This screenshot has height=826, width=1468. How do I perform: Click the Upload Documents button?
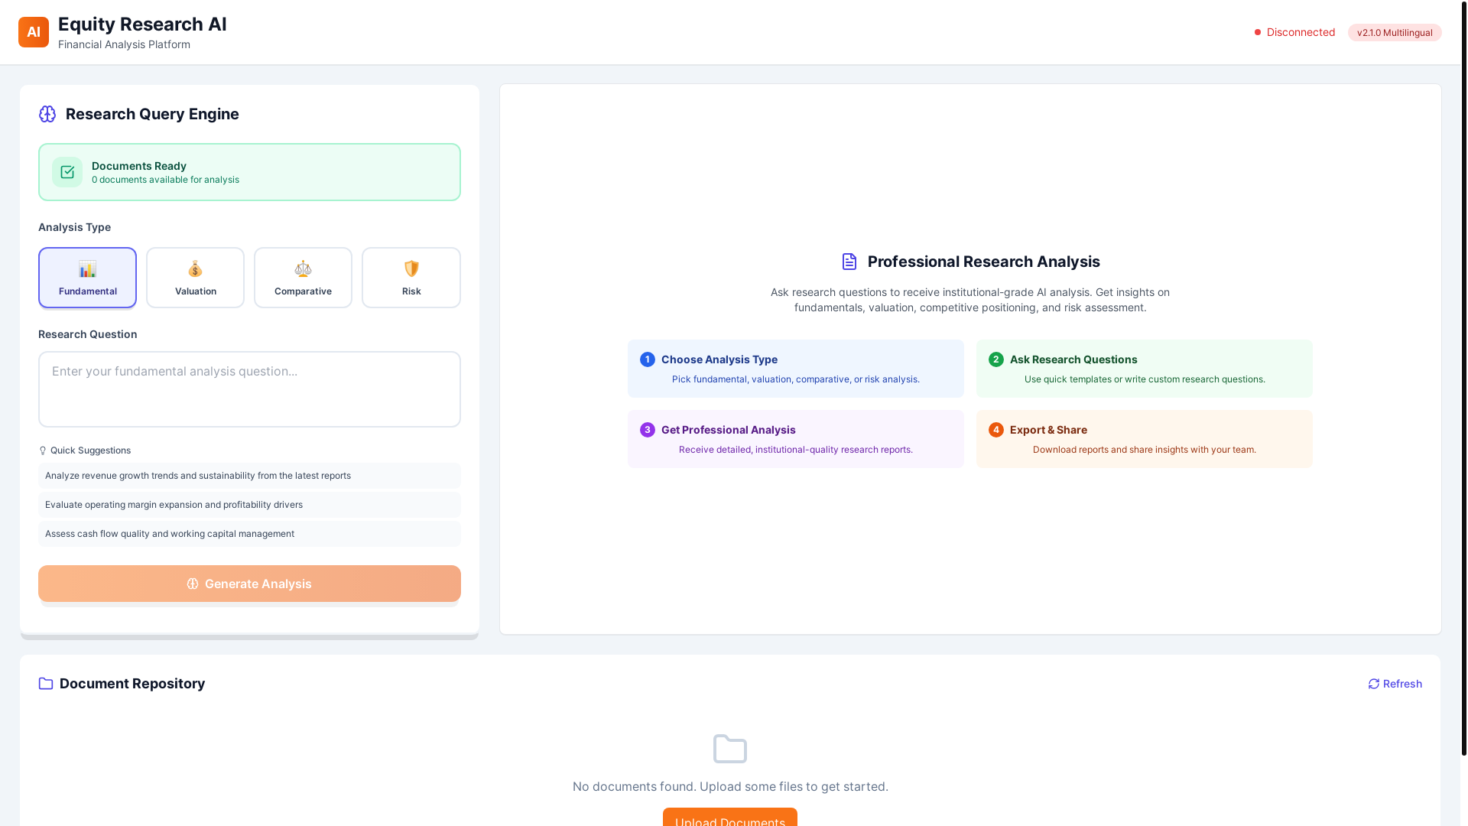(730, 817)
